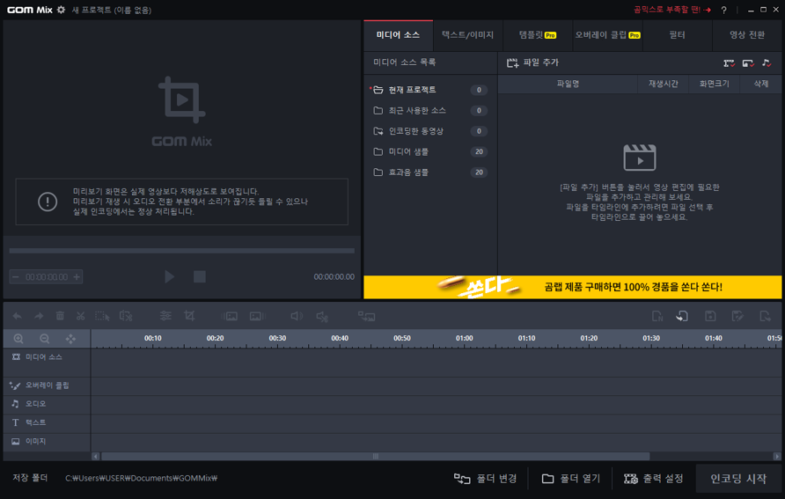Click the speaker volume icon in toolbar
Viewport: 785px width, 499px height.
[x=297, y=316]
